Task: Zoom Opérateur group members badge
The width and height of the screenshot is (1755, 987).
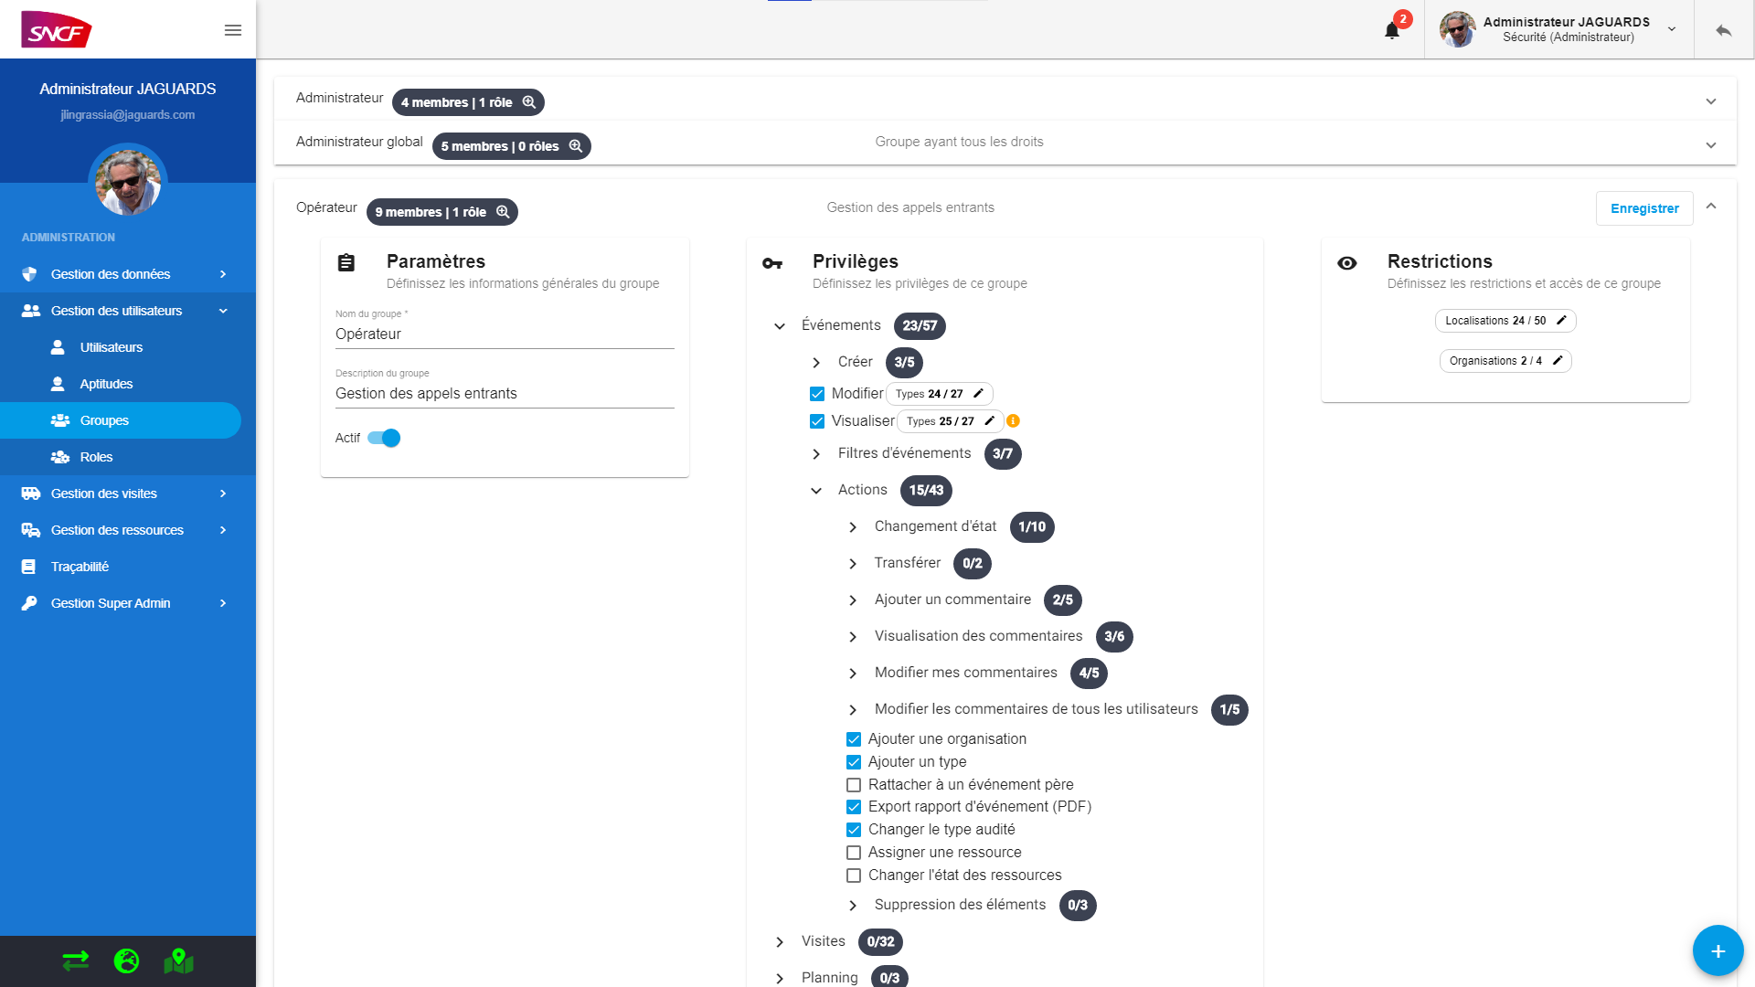Action: coord(442,212)
